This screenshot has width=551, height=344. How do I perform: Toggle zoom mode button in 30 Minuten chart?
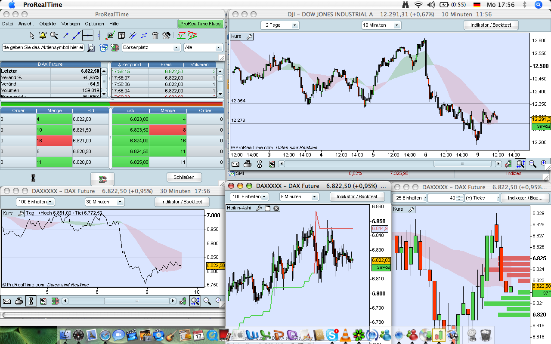[195, 301]
